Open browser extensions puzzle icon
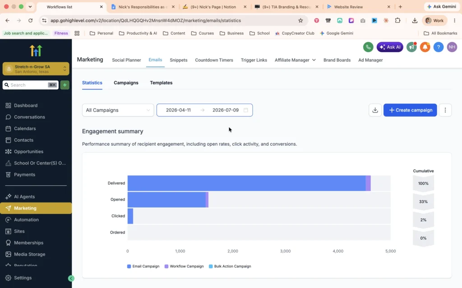This screenshot has height=288, width=462. pyautogui.click(x=398, y=20)
